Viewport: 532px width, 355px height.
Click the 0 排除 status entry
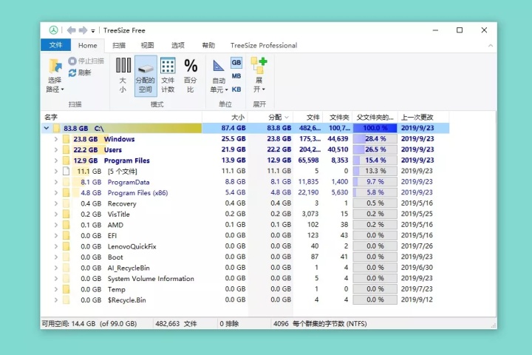click(229, 324)
